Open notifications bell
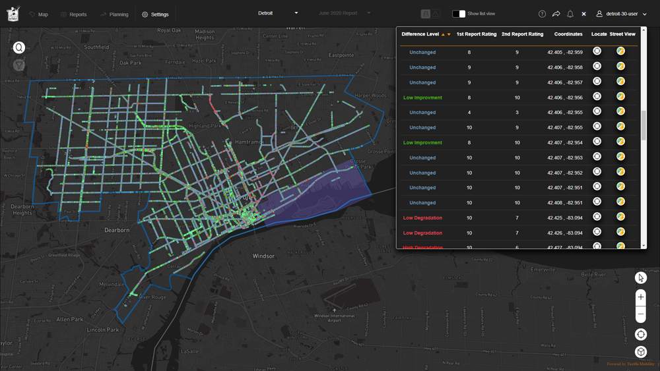 (x=570, y=14)
